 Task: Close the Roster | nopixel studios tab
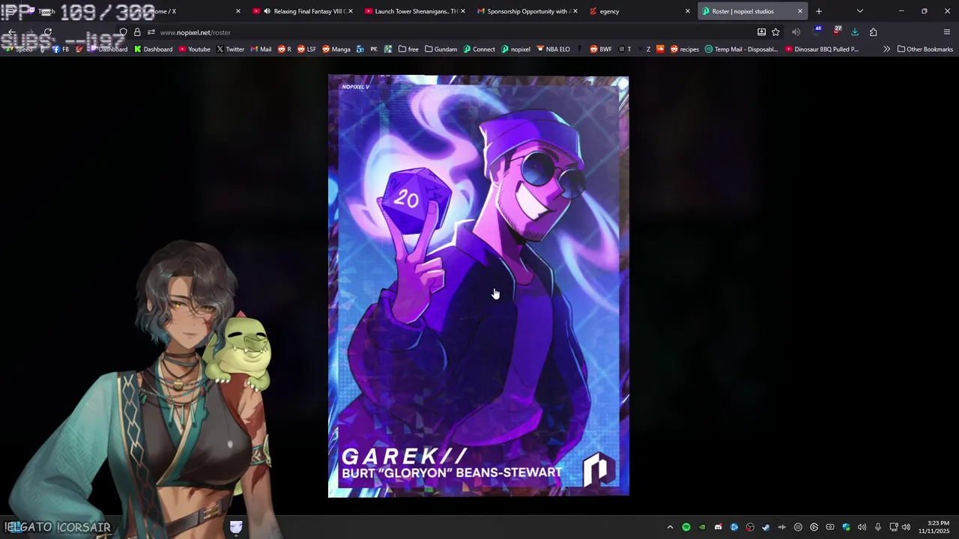(799, 11)
